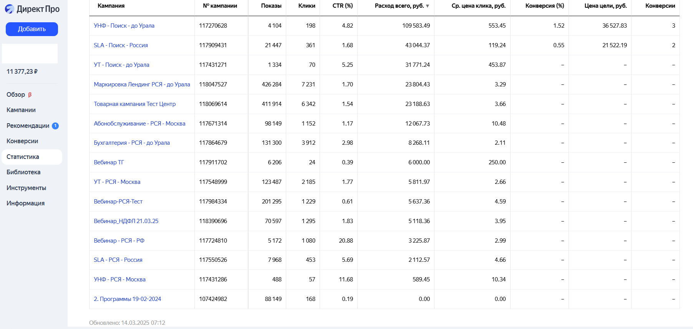This screenshot has height=329, width=693.
Task: Click the Добавить button
Action: [32, 29]
